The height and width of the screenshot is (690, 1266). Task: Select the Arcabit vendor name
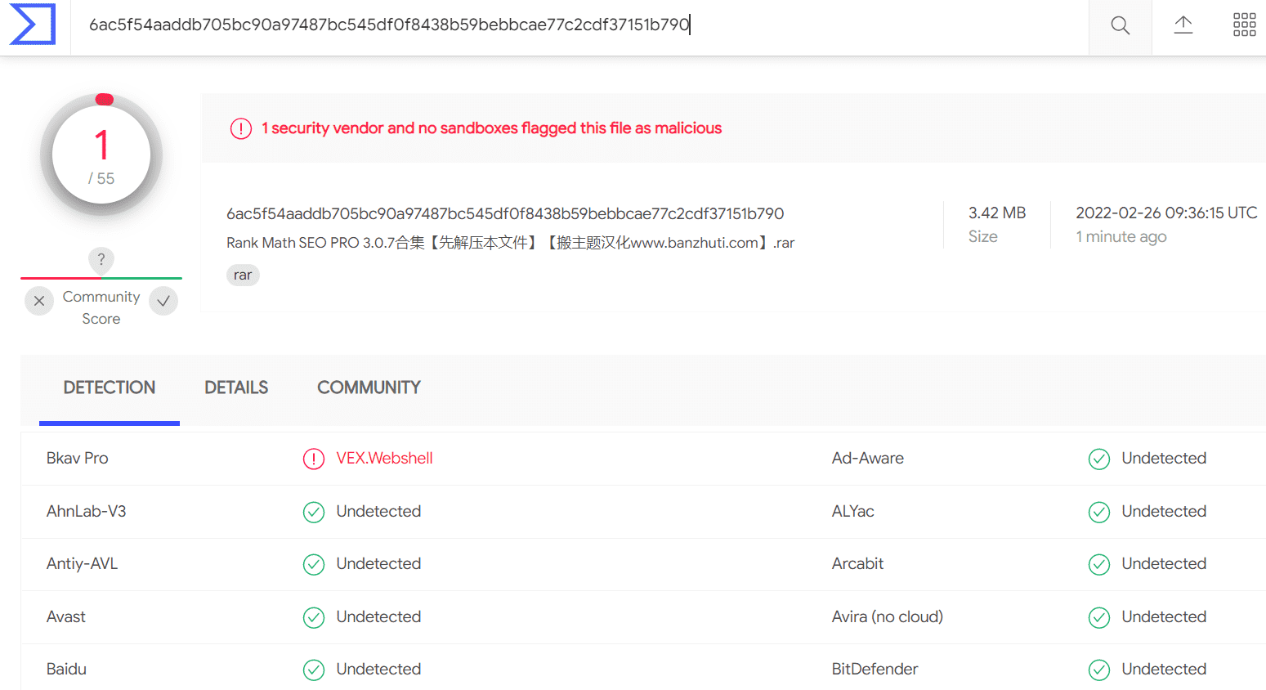pyautogui.click(x=857, y=564)
